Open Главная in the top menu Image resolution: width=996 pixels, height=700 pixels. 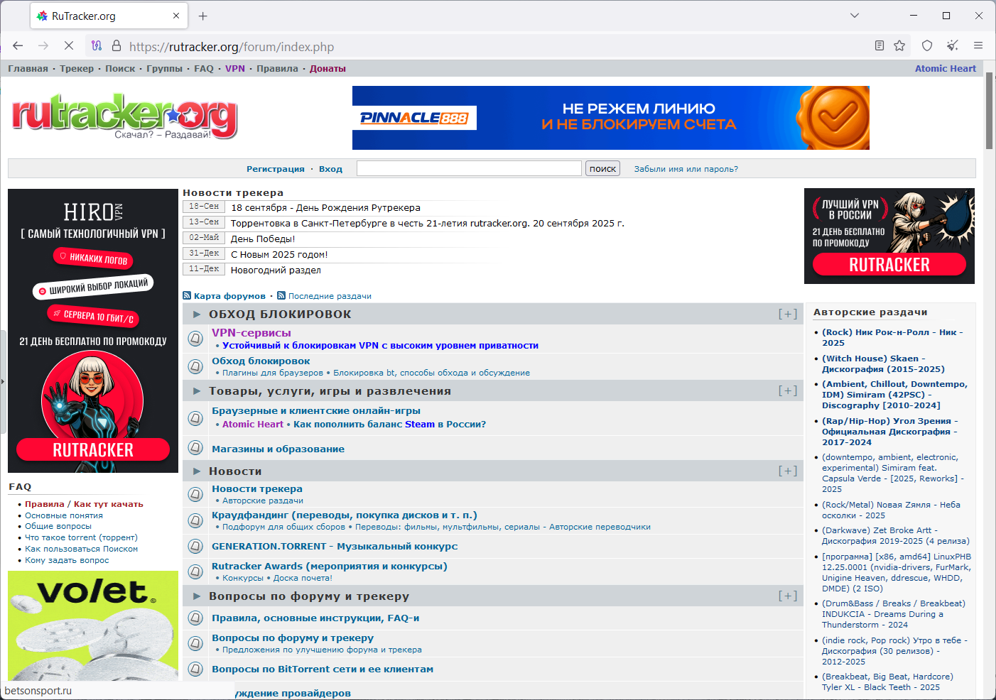28,69
